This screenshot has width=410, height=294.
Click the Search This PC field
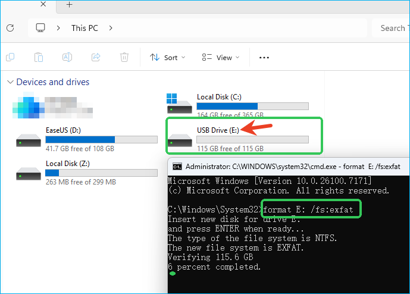(390, 28)
